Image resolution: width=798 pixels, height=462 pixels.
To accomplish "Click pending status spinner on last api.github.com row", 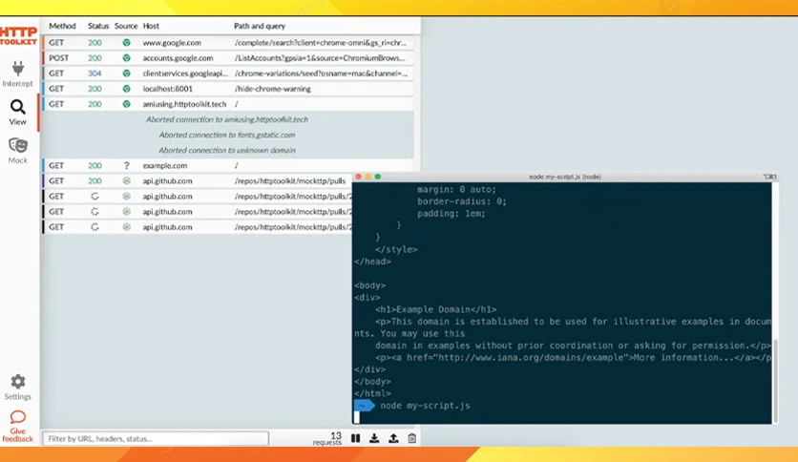I will coord(94,227).
